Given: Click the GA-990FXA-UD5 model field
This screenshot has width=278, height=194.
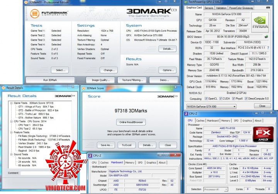Looking at the screenshot, I should pos(130,176).
